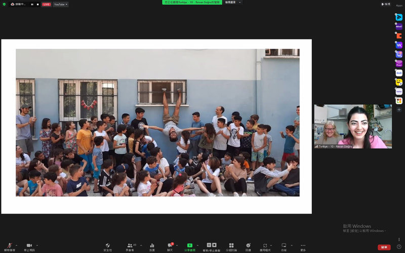Click participant name label Türkiye - 10 - Revan Doğru
Image resolution: width=405 pixels, height=253 pixels.
tap(335, 146)
